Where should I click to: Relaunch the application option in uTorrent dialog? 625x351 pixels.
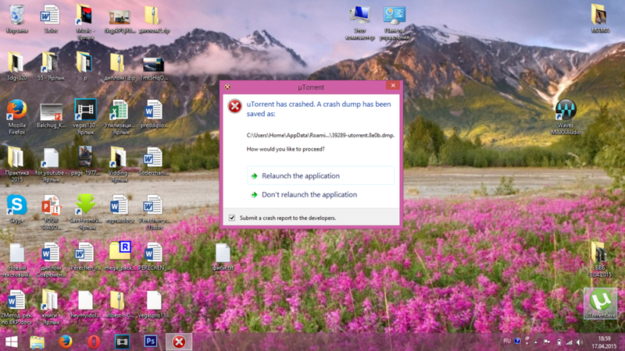point(320,175)
